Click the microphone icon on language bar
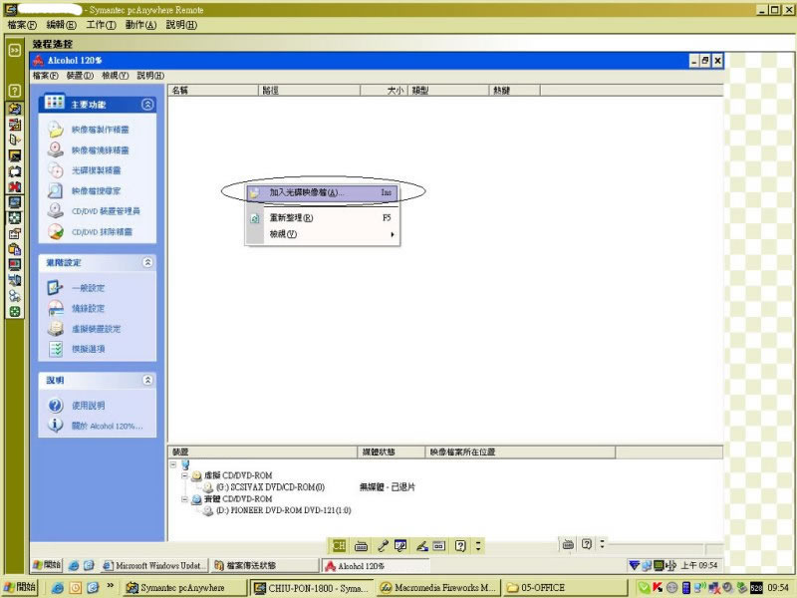 pyautogui.click(x=383, y=546)
